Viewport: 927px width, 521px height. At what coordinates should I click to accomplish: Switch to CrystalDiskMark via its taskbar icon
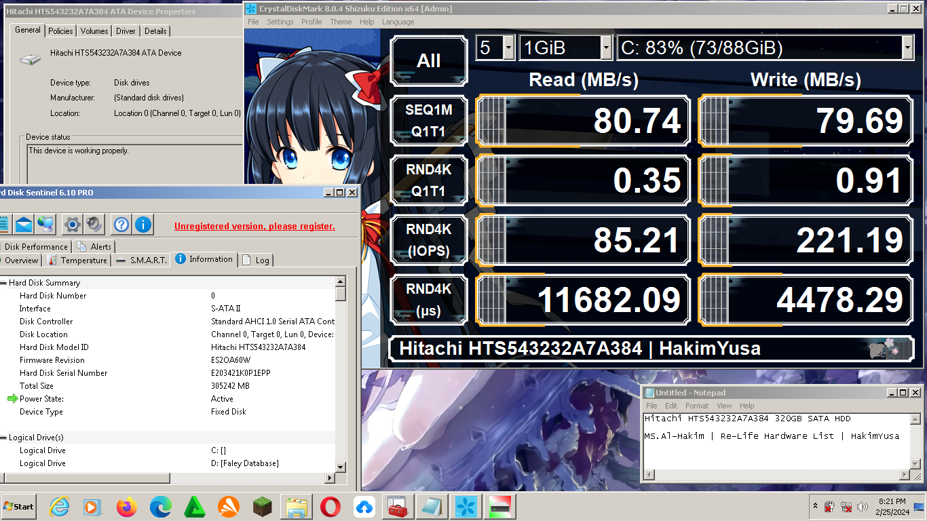point(466,507)
